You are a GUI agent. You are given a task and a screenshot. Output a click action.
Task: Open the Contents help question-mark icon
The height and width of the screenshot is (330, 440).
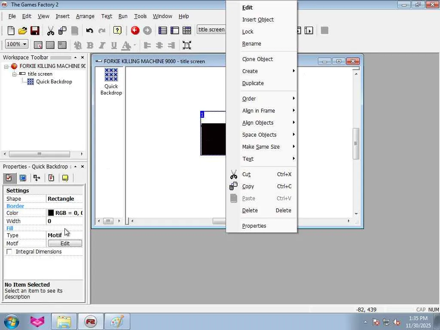click(x=117, y=31)
